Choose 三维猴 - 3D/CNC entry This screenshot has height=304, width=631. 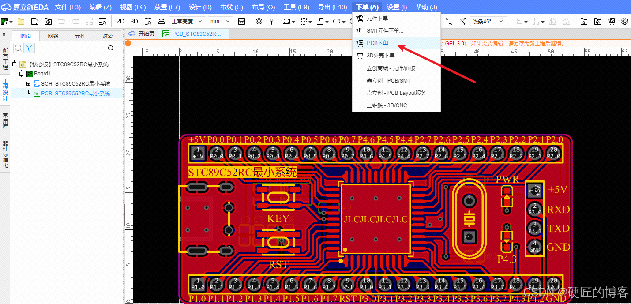tap(396, 105)
